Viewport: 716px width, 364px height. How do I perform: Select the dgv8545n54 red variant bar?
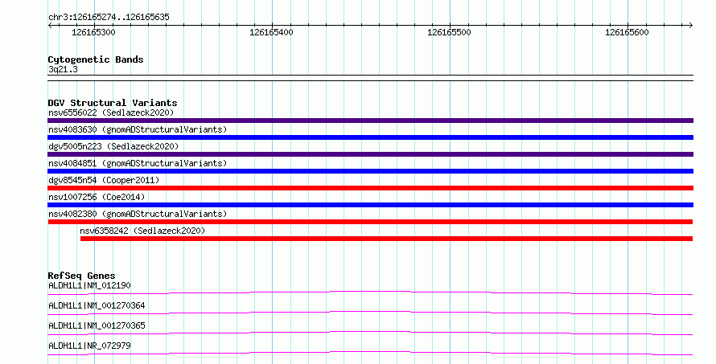[370, 188]
